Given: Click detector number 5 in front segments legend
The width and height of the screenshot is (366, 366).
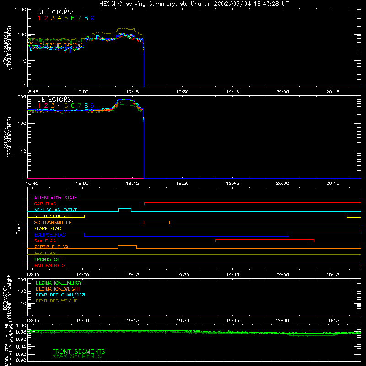Looking at the screenshot, I should point(66,18).
